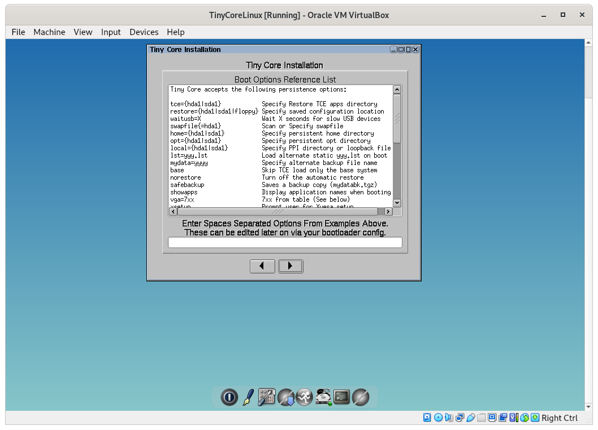598x430 pixels.
Task: Launch the Run Program running-man icon
Action: (x=304, y=397)
